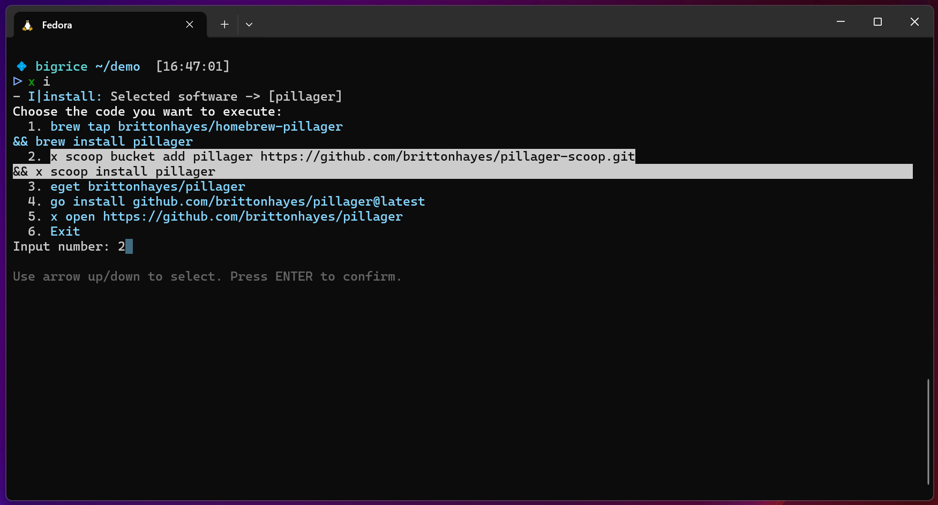Minimize the terminal window
The image size is (938, 505).
click(x=841, y=22)
